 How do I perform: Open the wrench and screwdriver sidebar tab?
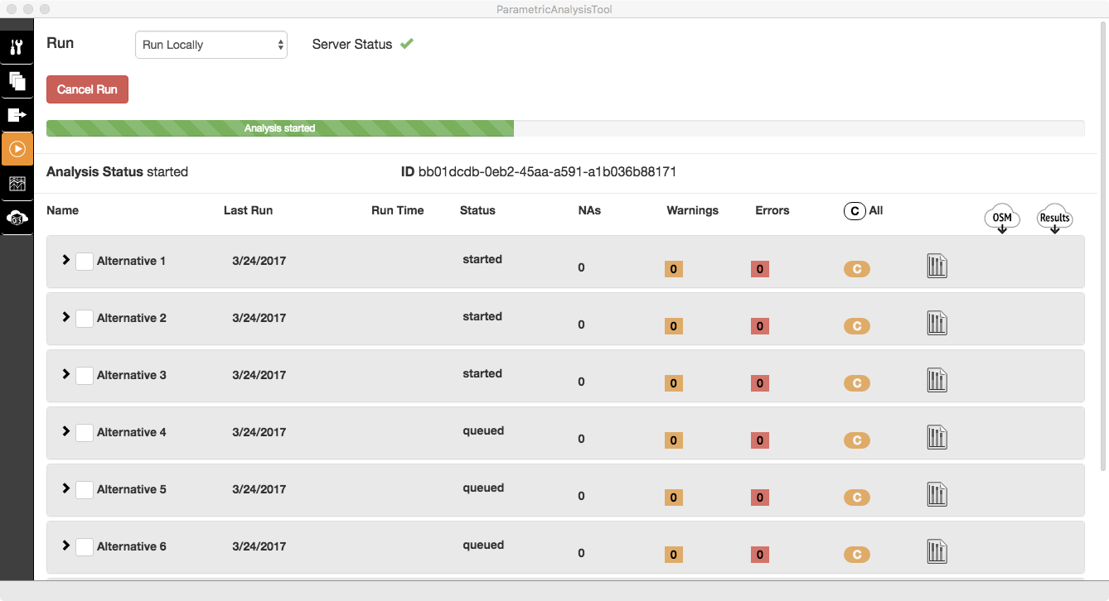(17, 47)
